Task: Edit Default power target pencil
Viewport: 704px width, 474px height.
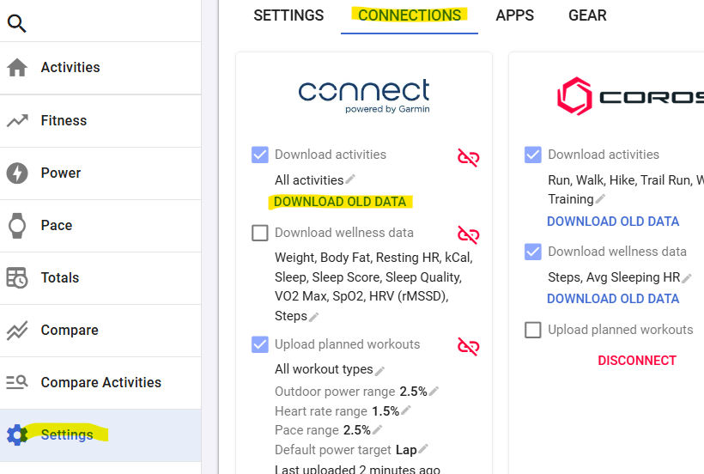Action: pyautogui.click(x=423, y=449)
